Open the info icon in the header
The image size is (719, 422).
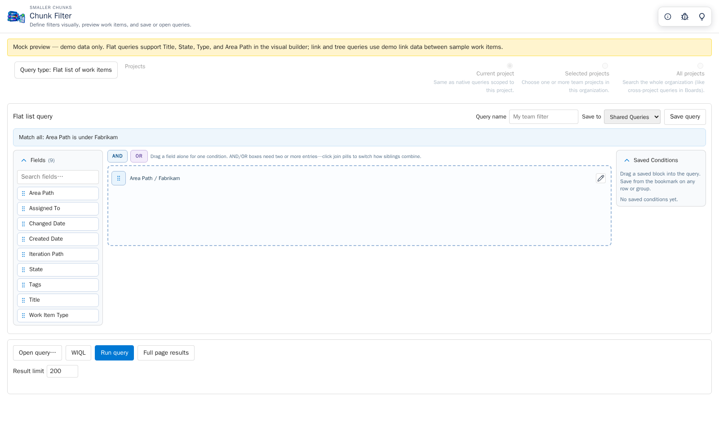coord(668,17)
